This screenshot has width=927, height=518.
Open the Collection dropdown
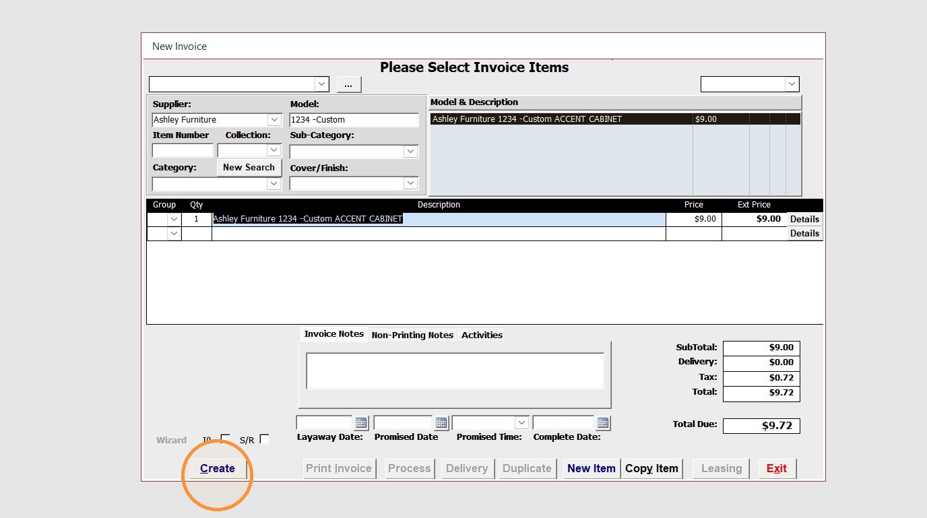(x=274, y=151)
